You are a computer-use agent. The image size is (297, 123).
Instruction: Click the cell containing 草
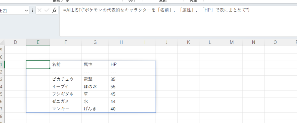95,94
